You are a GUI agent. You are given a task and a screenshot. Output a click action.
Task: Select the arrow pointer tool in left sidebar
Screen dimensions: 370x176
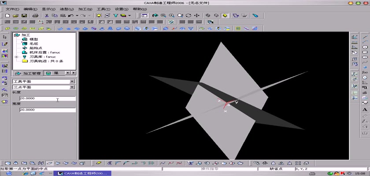pos(4,37)
